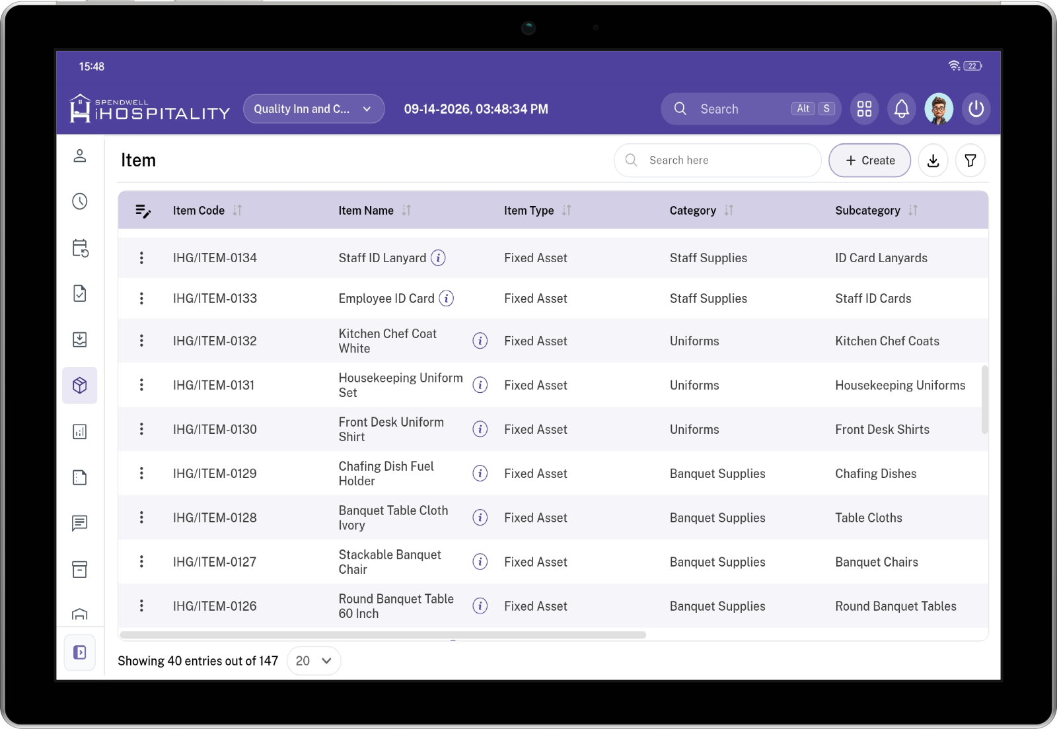The height and width of the screenshot is (729, 1057).
Task: Open notifications bell
Action: point(901,109)
